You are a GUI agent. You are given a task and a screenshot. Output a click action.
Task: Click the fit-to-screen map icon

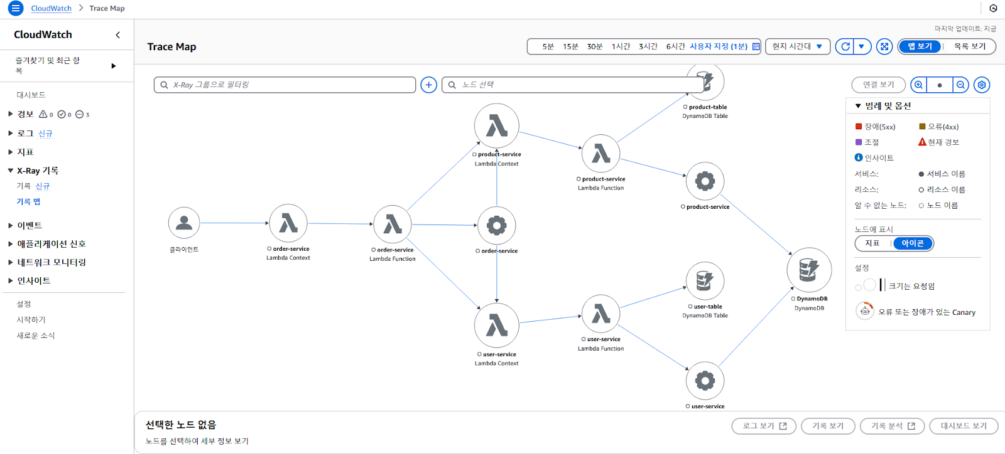[x=884, y=46]
